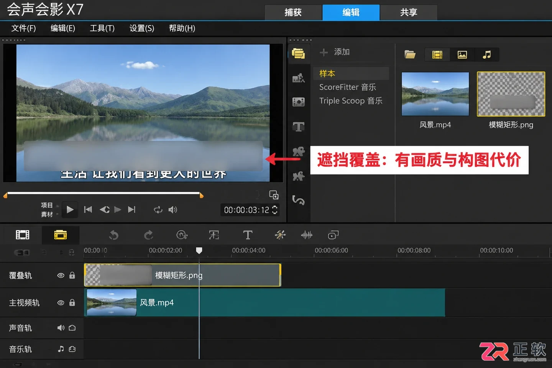This screenshot has height=368, width=552.
Task: Click the enlarge preview window icon
Action: [x=274, y=195]
